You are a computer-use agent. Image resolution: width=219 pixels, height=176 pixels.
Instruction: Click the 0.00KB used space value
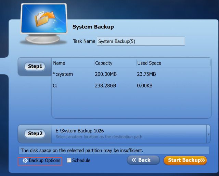click(145, 85)
